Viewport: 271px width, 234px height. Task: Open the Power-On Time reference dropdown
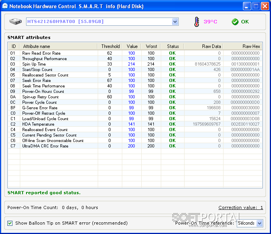pyautogui.click(x=259, y=223)
